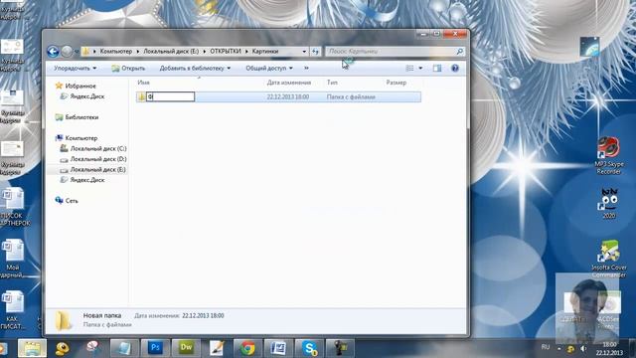This screenshot has height=358, width=636.
Task: Click the new folder's icon in list
Action: point(141,96)
